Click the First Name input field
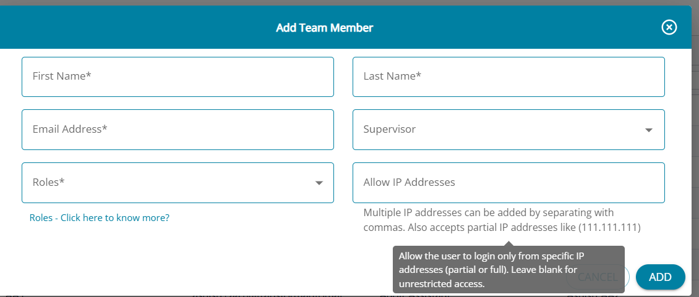The image size is (699, 297). point(178,77)
